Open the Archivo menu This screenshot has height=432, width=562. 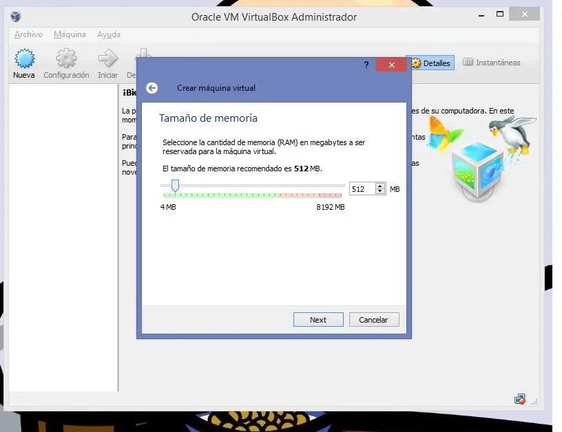pos(28,34)
